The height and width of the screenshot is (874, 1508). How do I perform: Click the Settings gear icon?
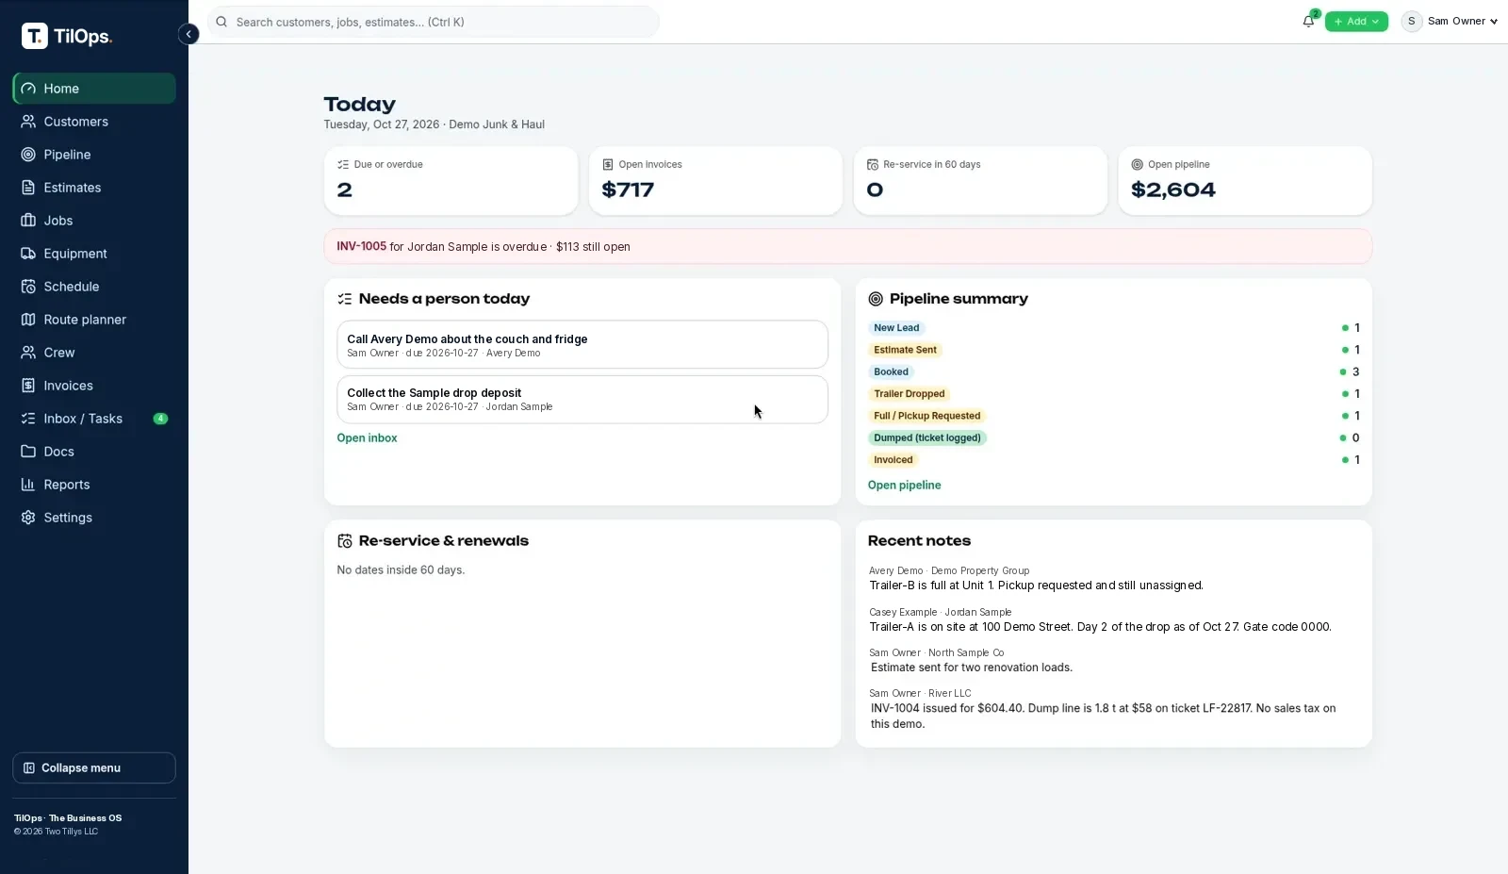28,518
